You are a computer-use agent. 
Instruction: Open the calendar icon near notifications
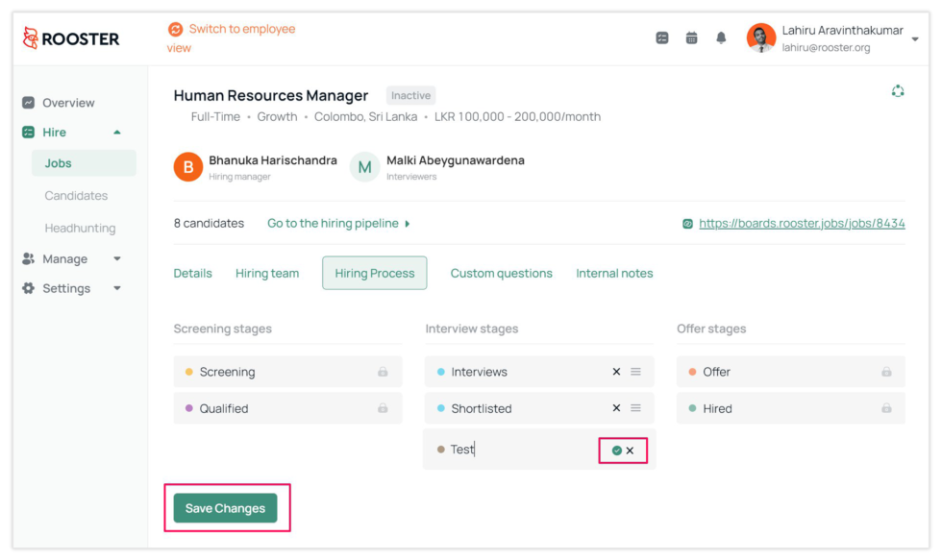click(692, 37)
